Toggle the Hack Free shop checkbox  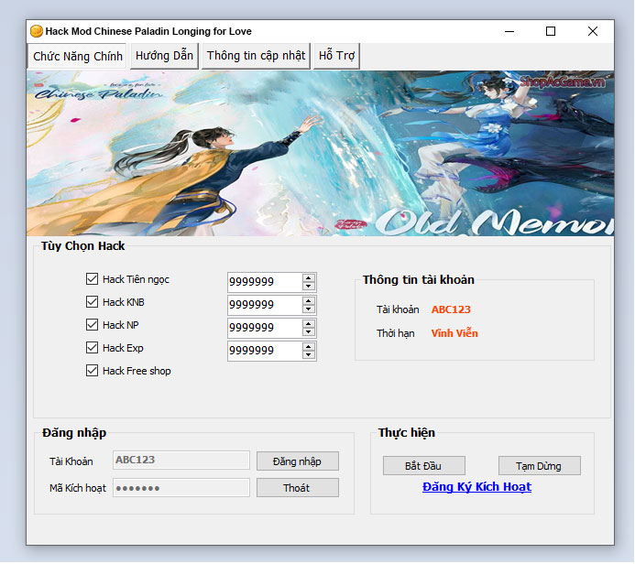click(x=92, y=371)
